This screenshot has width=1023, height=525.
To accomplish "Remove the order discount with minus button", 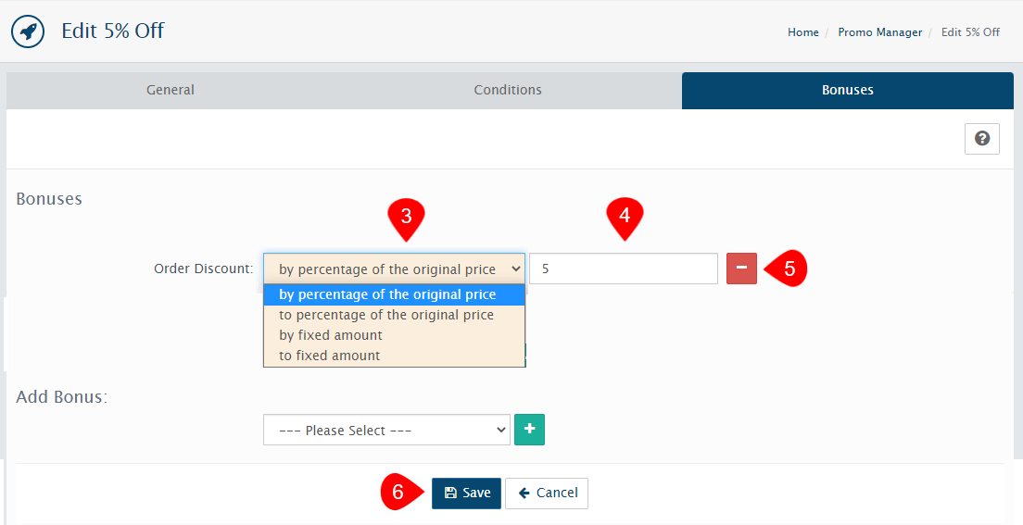I will click(741, 269).
